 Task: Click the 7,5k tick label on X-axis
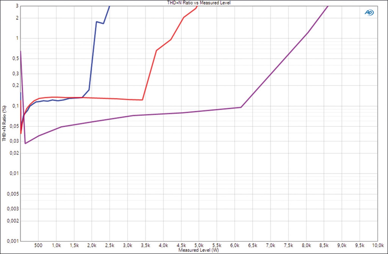(288, 245)
